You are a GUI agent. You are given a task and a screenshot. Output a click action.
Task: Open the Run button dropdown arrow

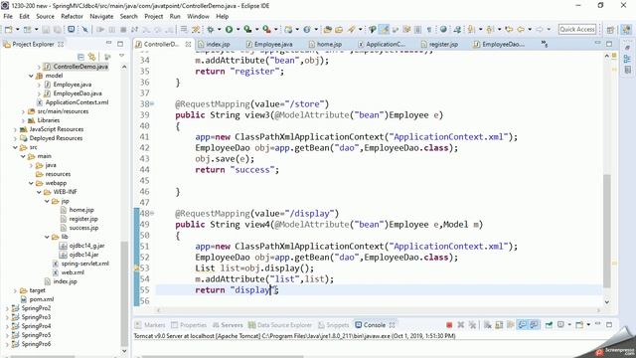[x=238, y=29]
